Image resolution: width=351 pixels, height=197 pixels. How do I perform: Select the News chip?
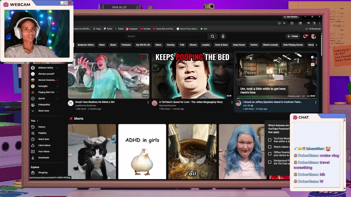coord(102,45)
